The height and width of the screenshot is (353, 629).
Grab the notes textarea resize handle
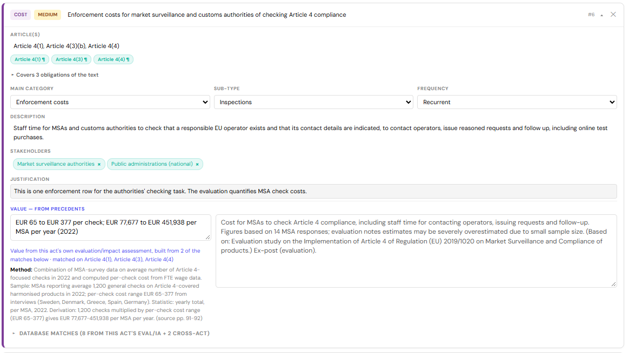click(614, 284)
